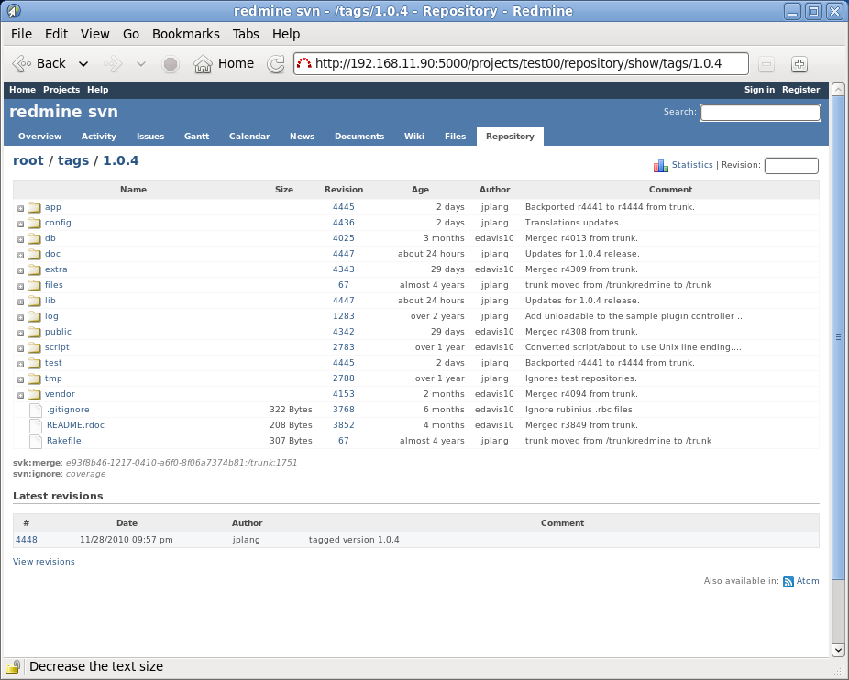Click the site favicon in the address bar
Viewport: 849px width, 680px height.
pyautogui.click(x=303, y=63)
